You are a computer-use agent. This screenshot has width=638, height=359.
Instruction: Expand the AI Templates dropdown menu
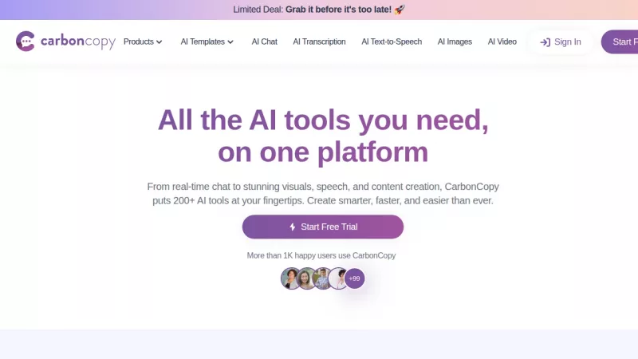click(207, 41)
